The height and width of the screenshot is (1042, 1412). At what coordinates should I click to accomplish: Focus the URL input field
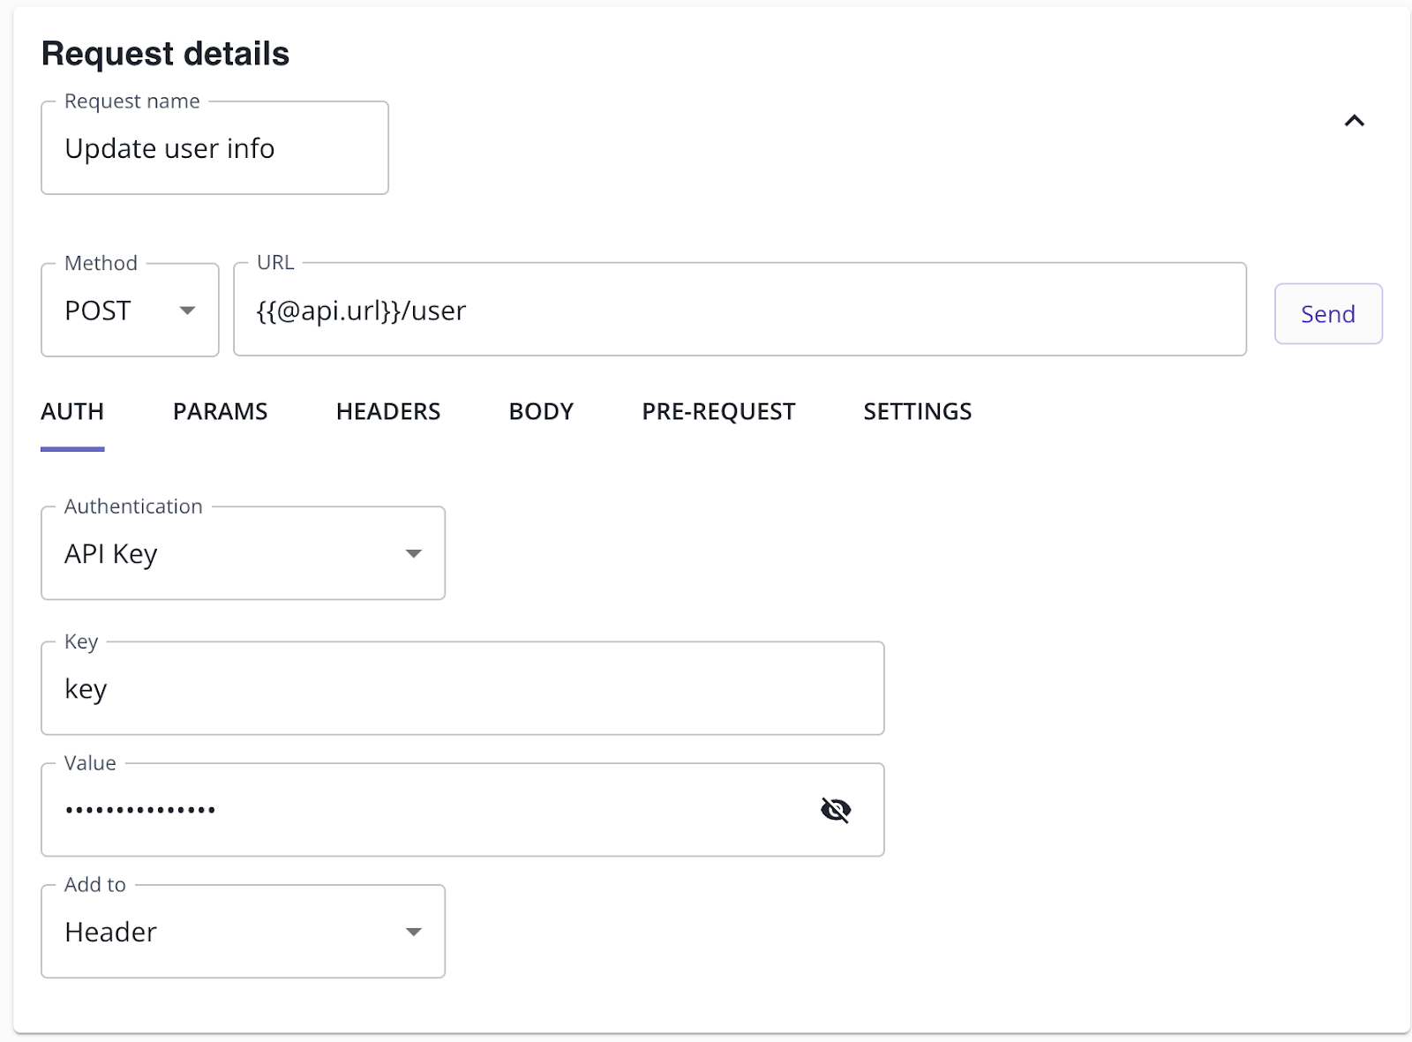click(740, 311)
